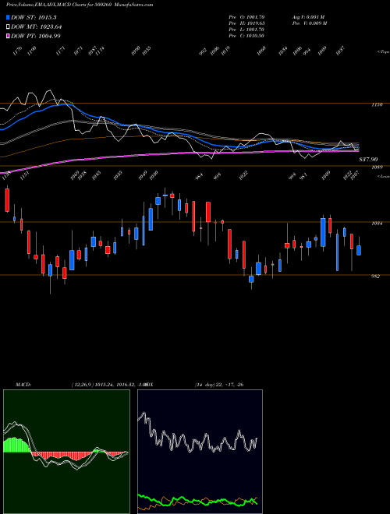
Task: Open the dark blue ADX indicator panel
Action: pyautogui.click(x=200, y=452)
